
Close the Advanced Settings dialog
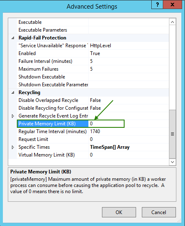[x=172, y=5]
